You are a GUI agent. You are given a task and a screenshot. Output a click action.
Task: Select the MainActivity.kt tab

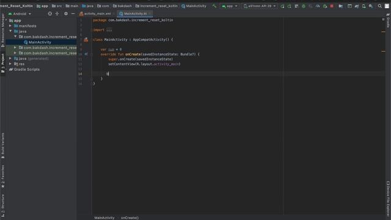(135, 13)
